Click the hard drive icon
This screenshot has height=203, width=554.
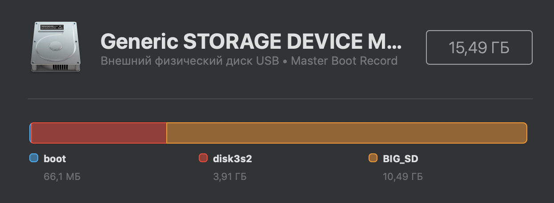[55, 46]
